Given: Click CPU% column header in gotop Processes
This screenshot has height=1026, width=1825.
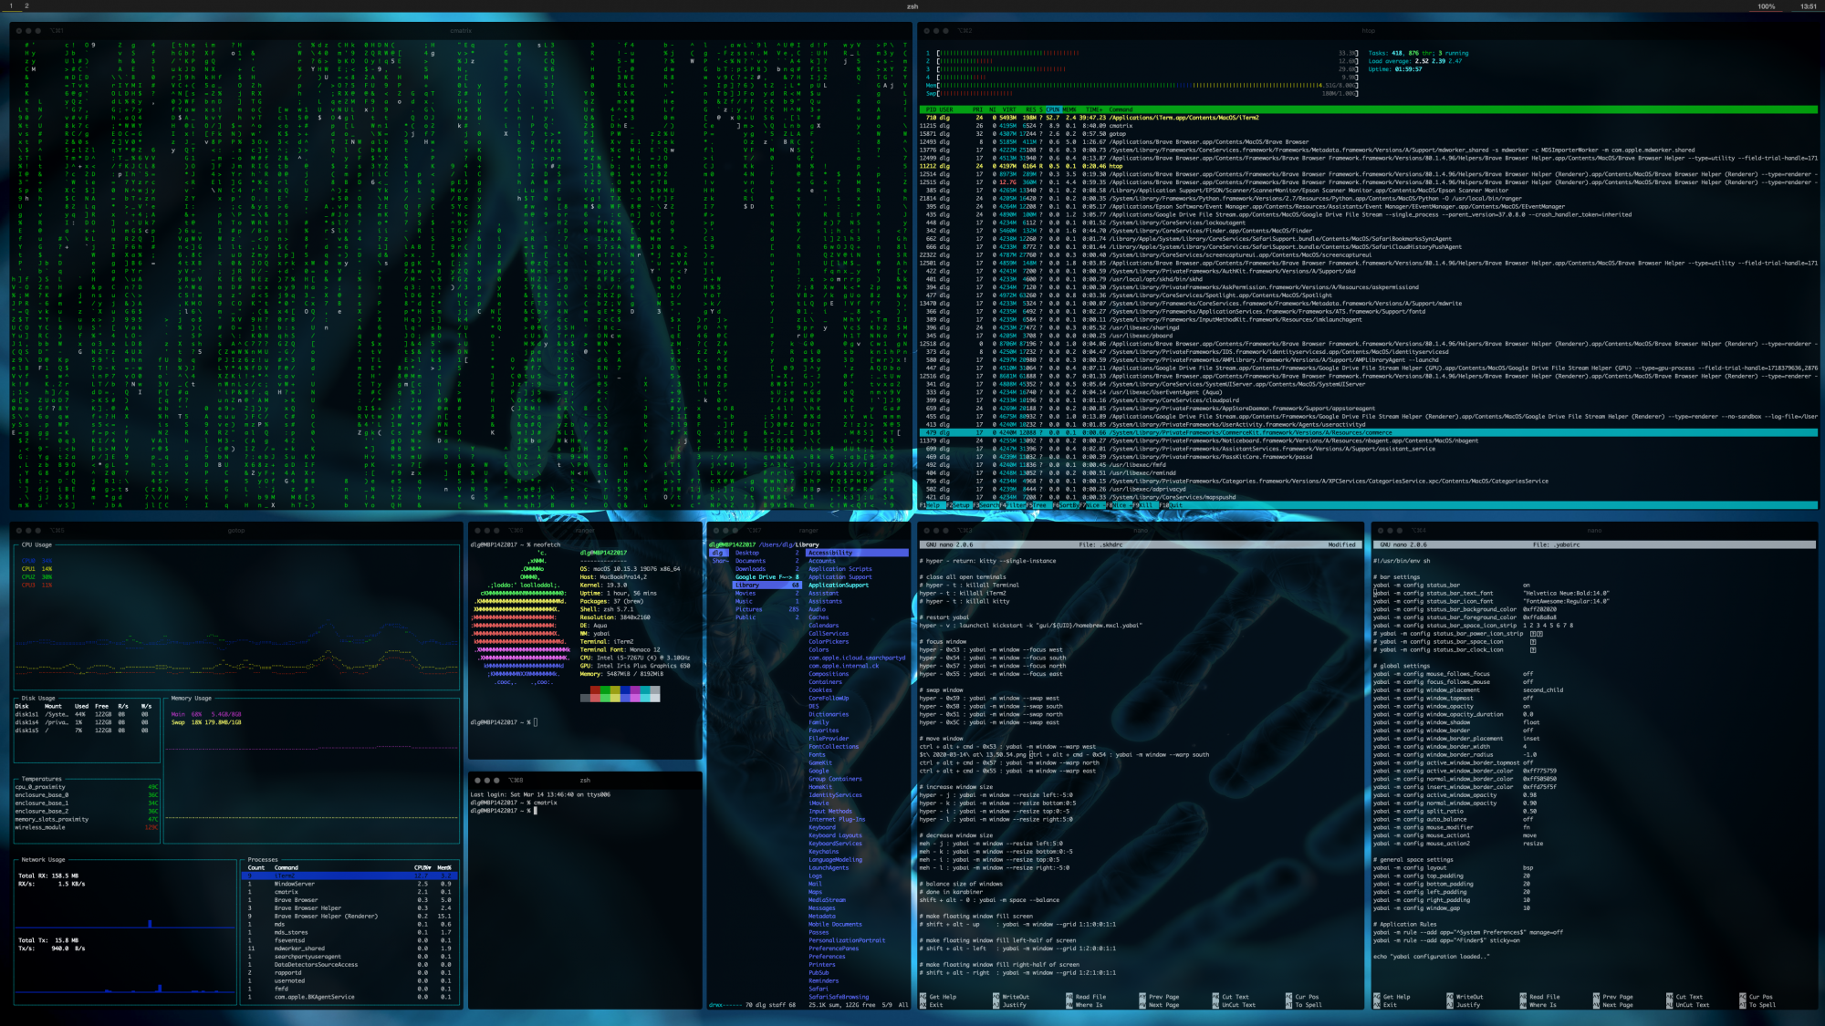Looking at the screenshot, I should pos(422,867).
